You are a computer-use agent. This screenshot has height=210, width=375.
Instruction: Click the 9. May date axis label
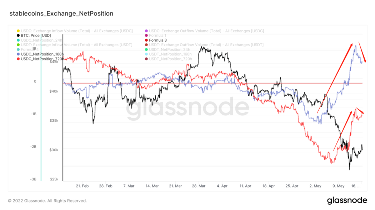[x=338, y=186]
